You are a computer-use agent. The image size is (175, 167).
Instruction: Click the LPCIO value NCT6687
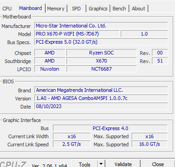101,69
